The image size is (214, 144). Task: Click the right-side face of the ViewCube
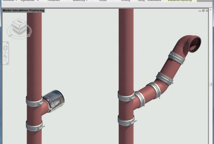pos(23,28)
